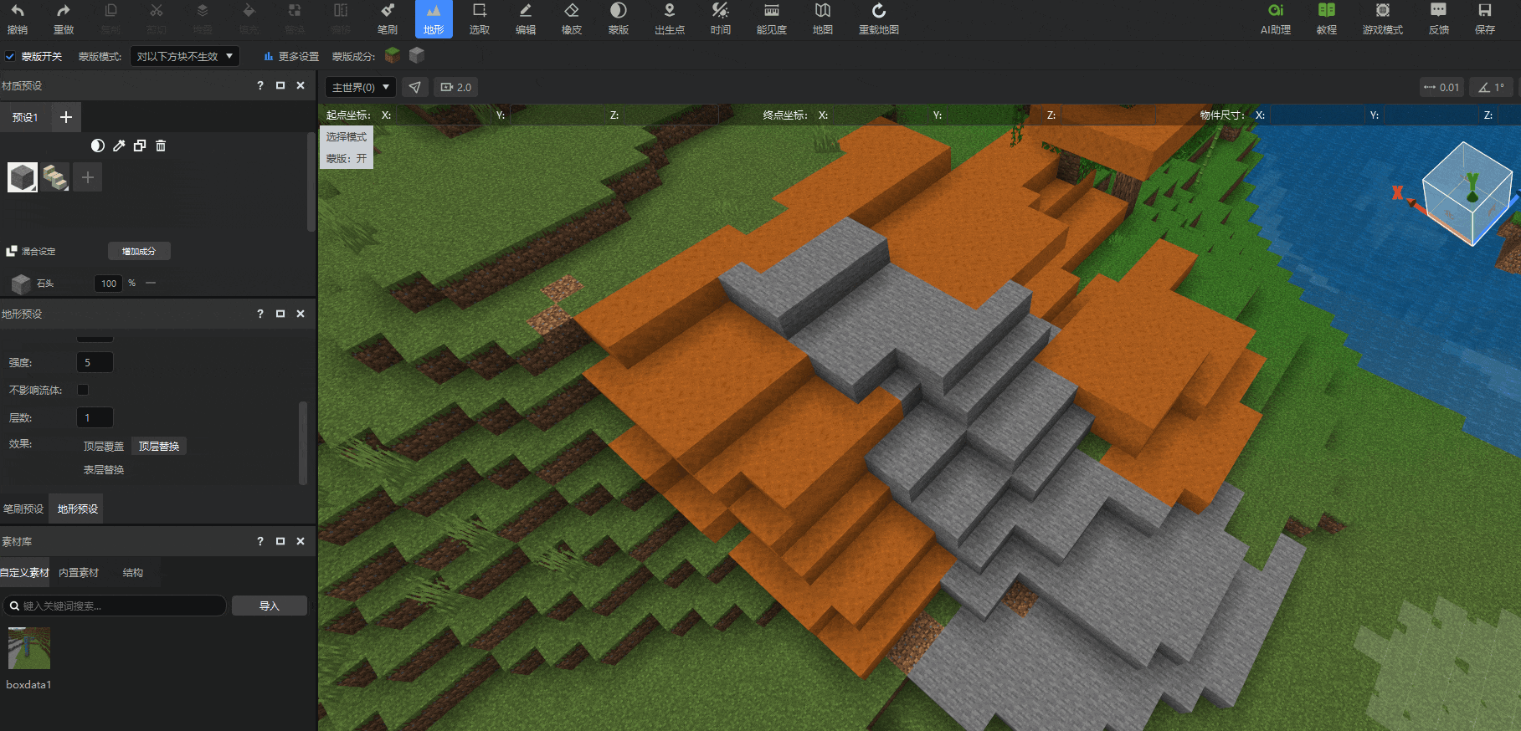
Task: Open the 蒙版模式 dropdown
Action: [x=185, y=56]
